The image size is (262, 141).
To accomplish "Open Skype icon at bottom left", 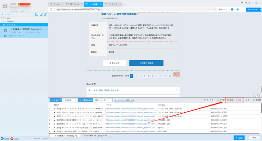I will (2, 138).
